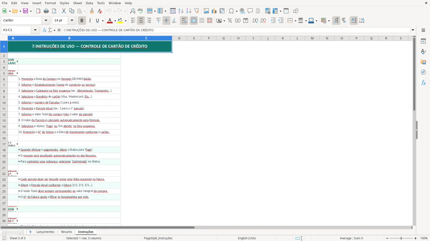Insert a hyperlink
This screenshot has width=430, height=241.
(x=242, y=11)
